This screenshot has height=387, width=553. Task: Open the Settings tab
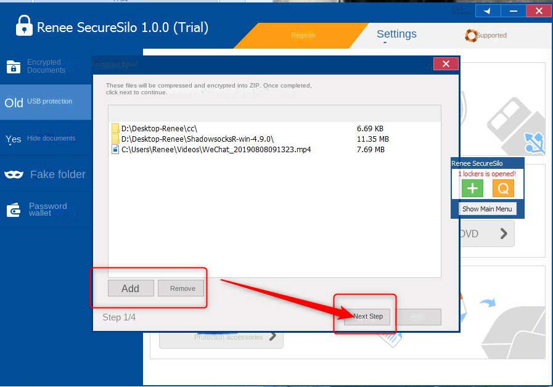396,35
